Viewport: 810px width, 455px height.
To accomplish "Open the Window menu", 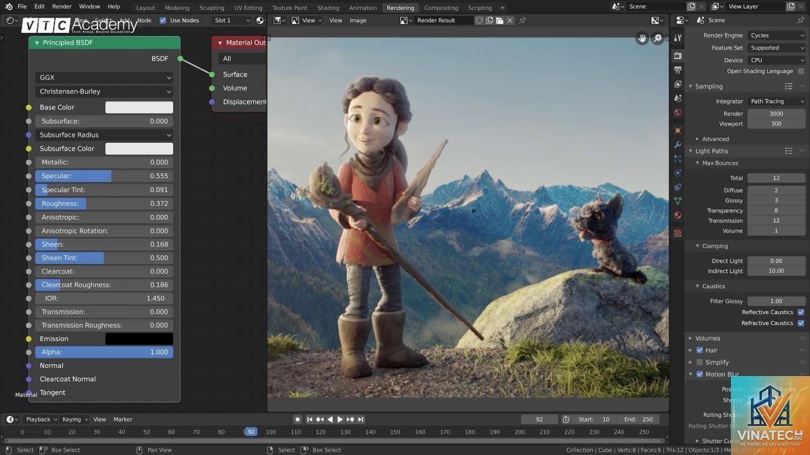I will [x=89, y=6].
